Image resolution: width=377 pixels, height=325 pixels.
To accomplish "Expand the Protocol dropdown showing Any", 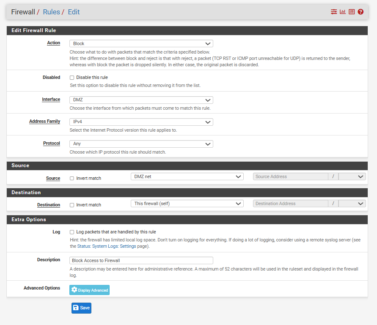I will click(141, 144).
